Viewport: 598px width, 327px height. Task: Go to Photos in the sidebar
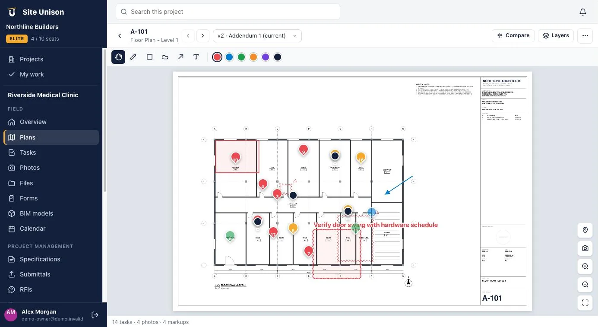tap(51, 168)
